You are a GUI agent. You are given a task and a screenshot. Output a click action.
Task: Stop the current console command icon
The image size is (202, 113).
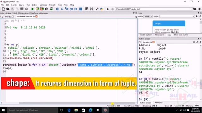pos(194,42)
